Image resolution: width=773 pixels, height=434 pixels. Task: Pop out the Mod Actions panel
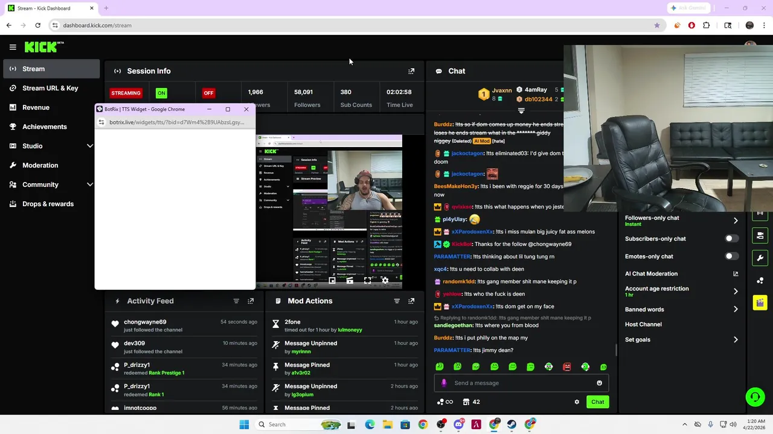(x=411, y=301)
